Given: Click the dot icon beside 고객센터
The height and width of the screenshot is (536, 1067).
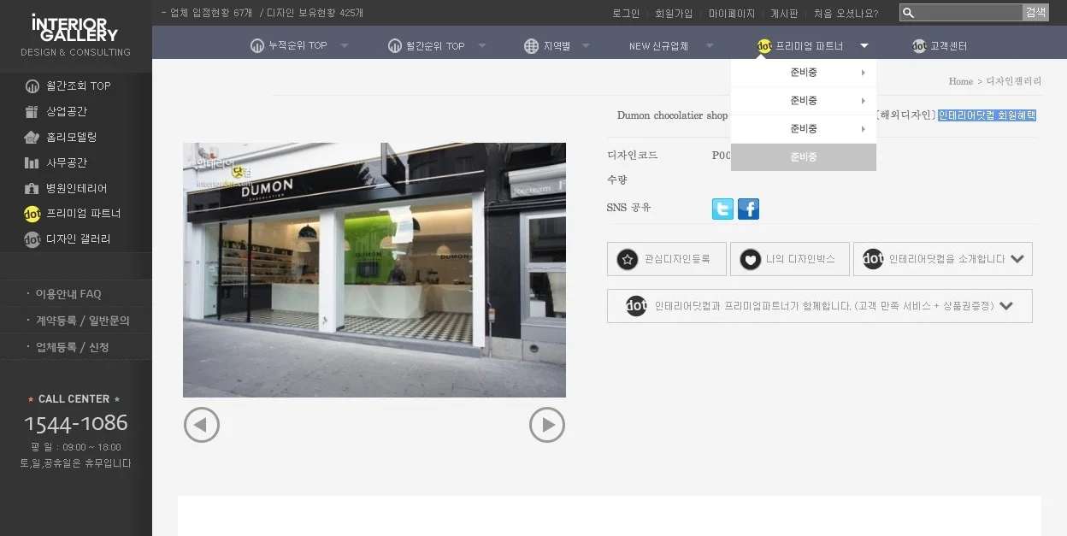Looking at the screenshot, I should (x=919, y=46).
